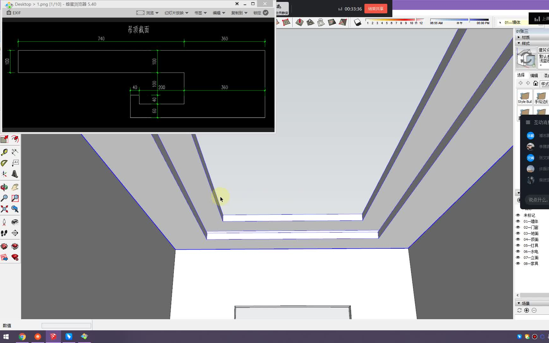Image resolution: width=549 pixels, height=343 pixels.
Task: Click the remove scene minus button
Action: pos(534,310)
